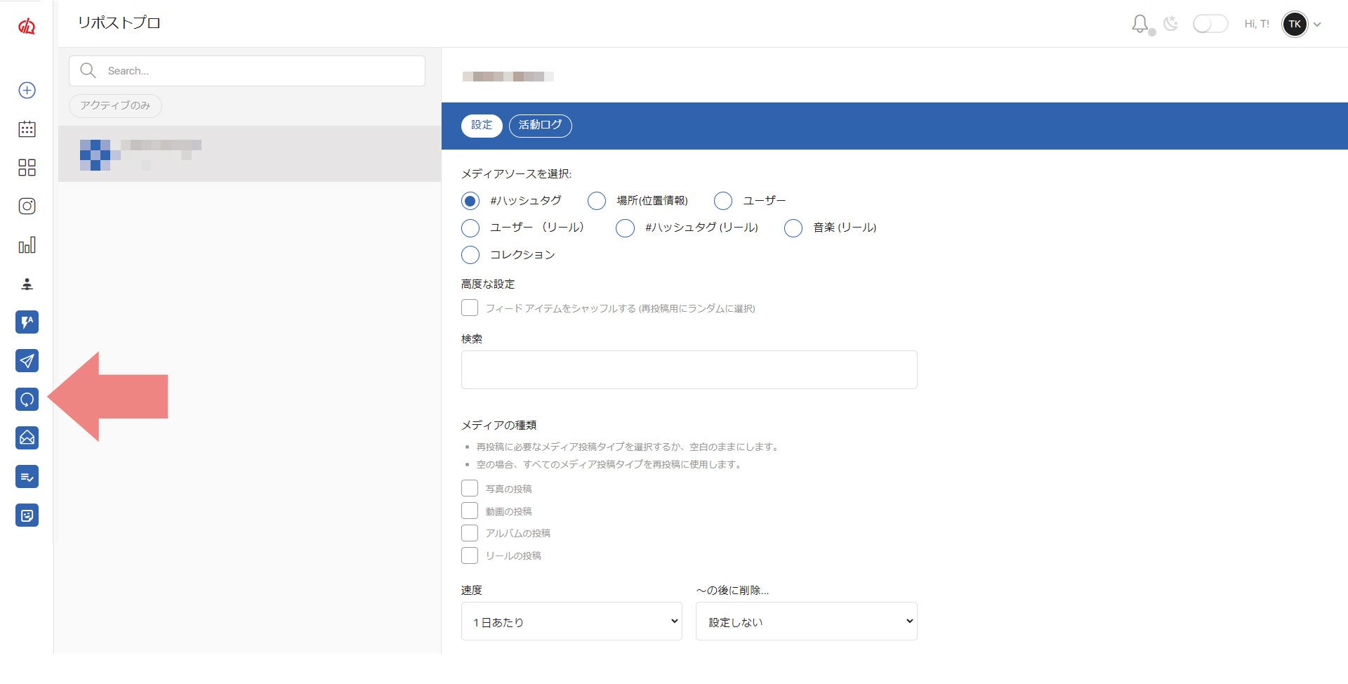Click the 検索 text input field

(x=689, y=369)
